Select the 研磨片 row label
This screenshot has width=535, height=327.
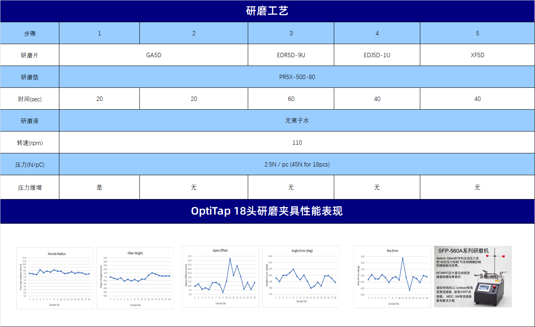click(30, 55)
